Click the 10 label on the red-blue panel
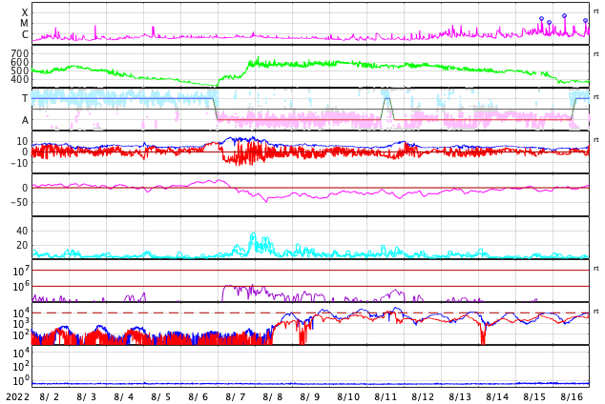 coord(22,141)
